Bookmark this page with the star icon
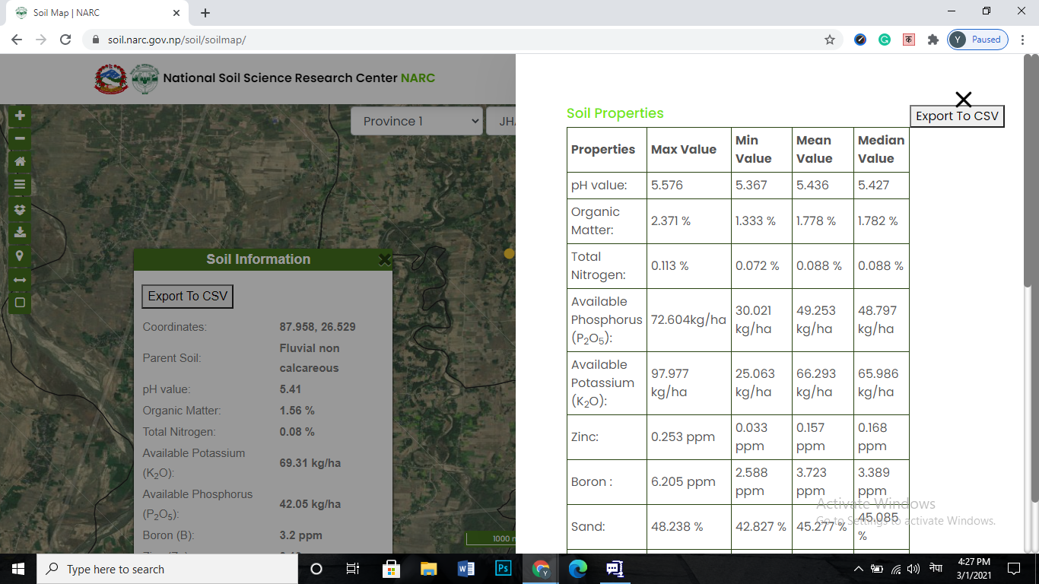Image resolution: width=1039 pixels, height=584 pixels. click(x=830, y=40)
